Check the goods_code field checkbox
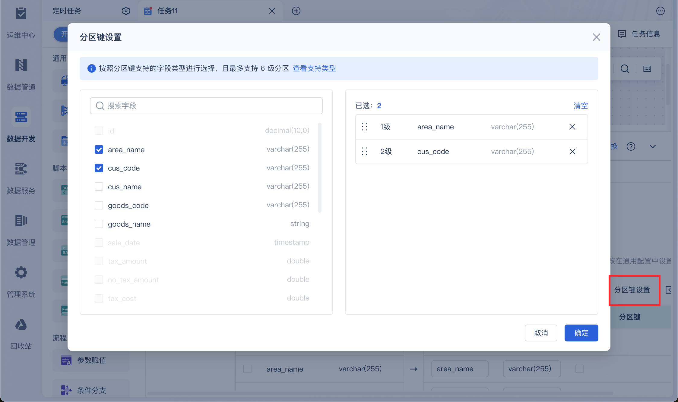The image size is (678, 402). tap(99, 205)
